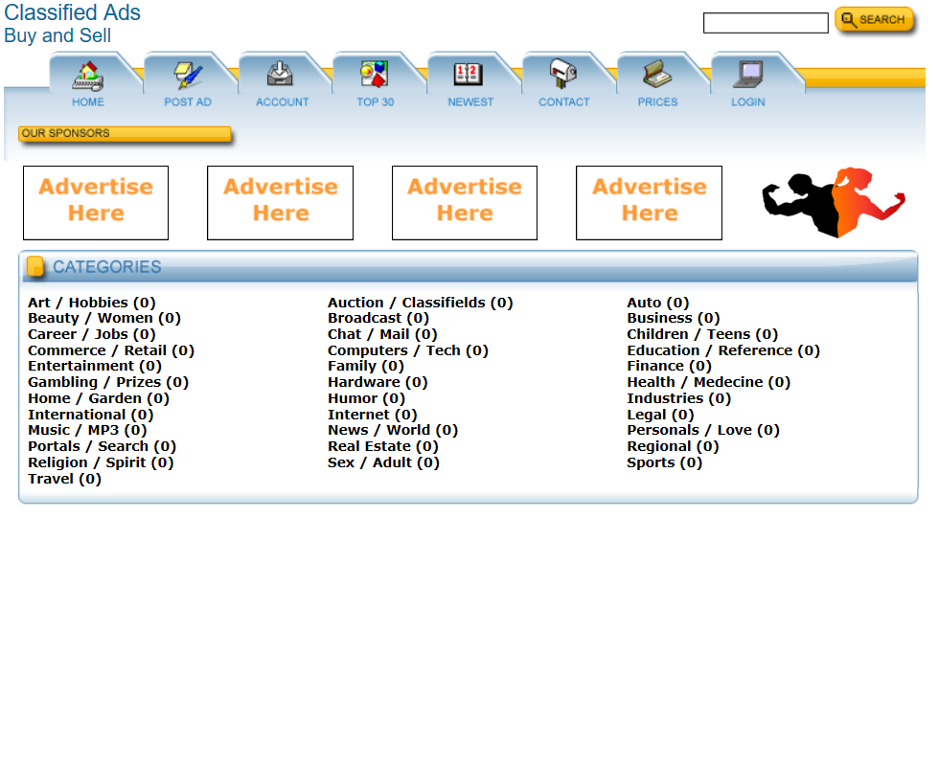
Task: Click the Login laptop icon
Action: pos(748,75)
